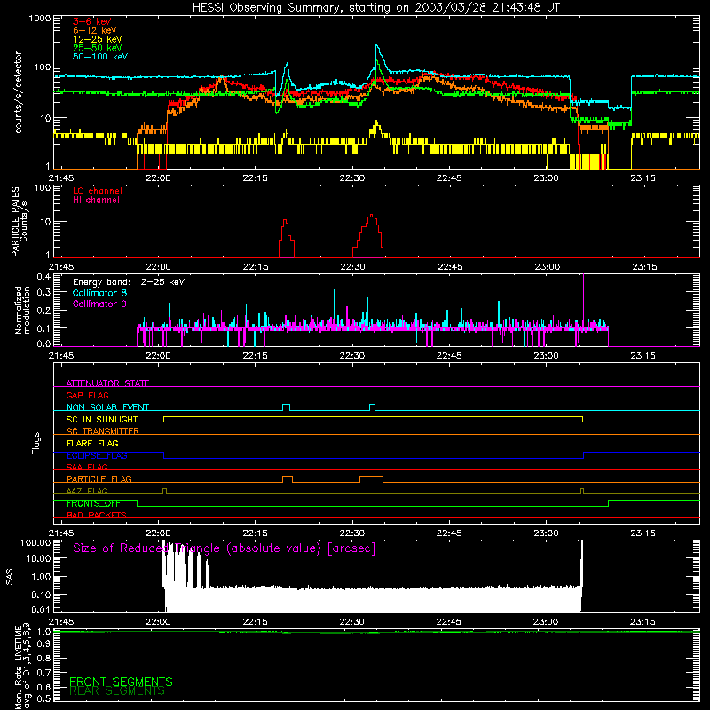Click the AAZ_FLAG pulse near 23:05
Screen dimensions: 710x710
[x=582, y=490]
